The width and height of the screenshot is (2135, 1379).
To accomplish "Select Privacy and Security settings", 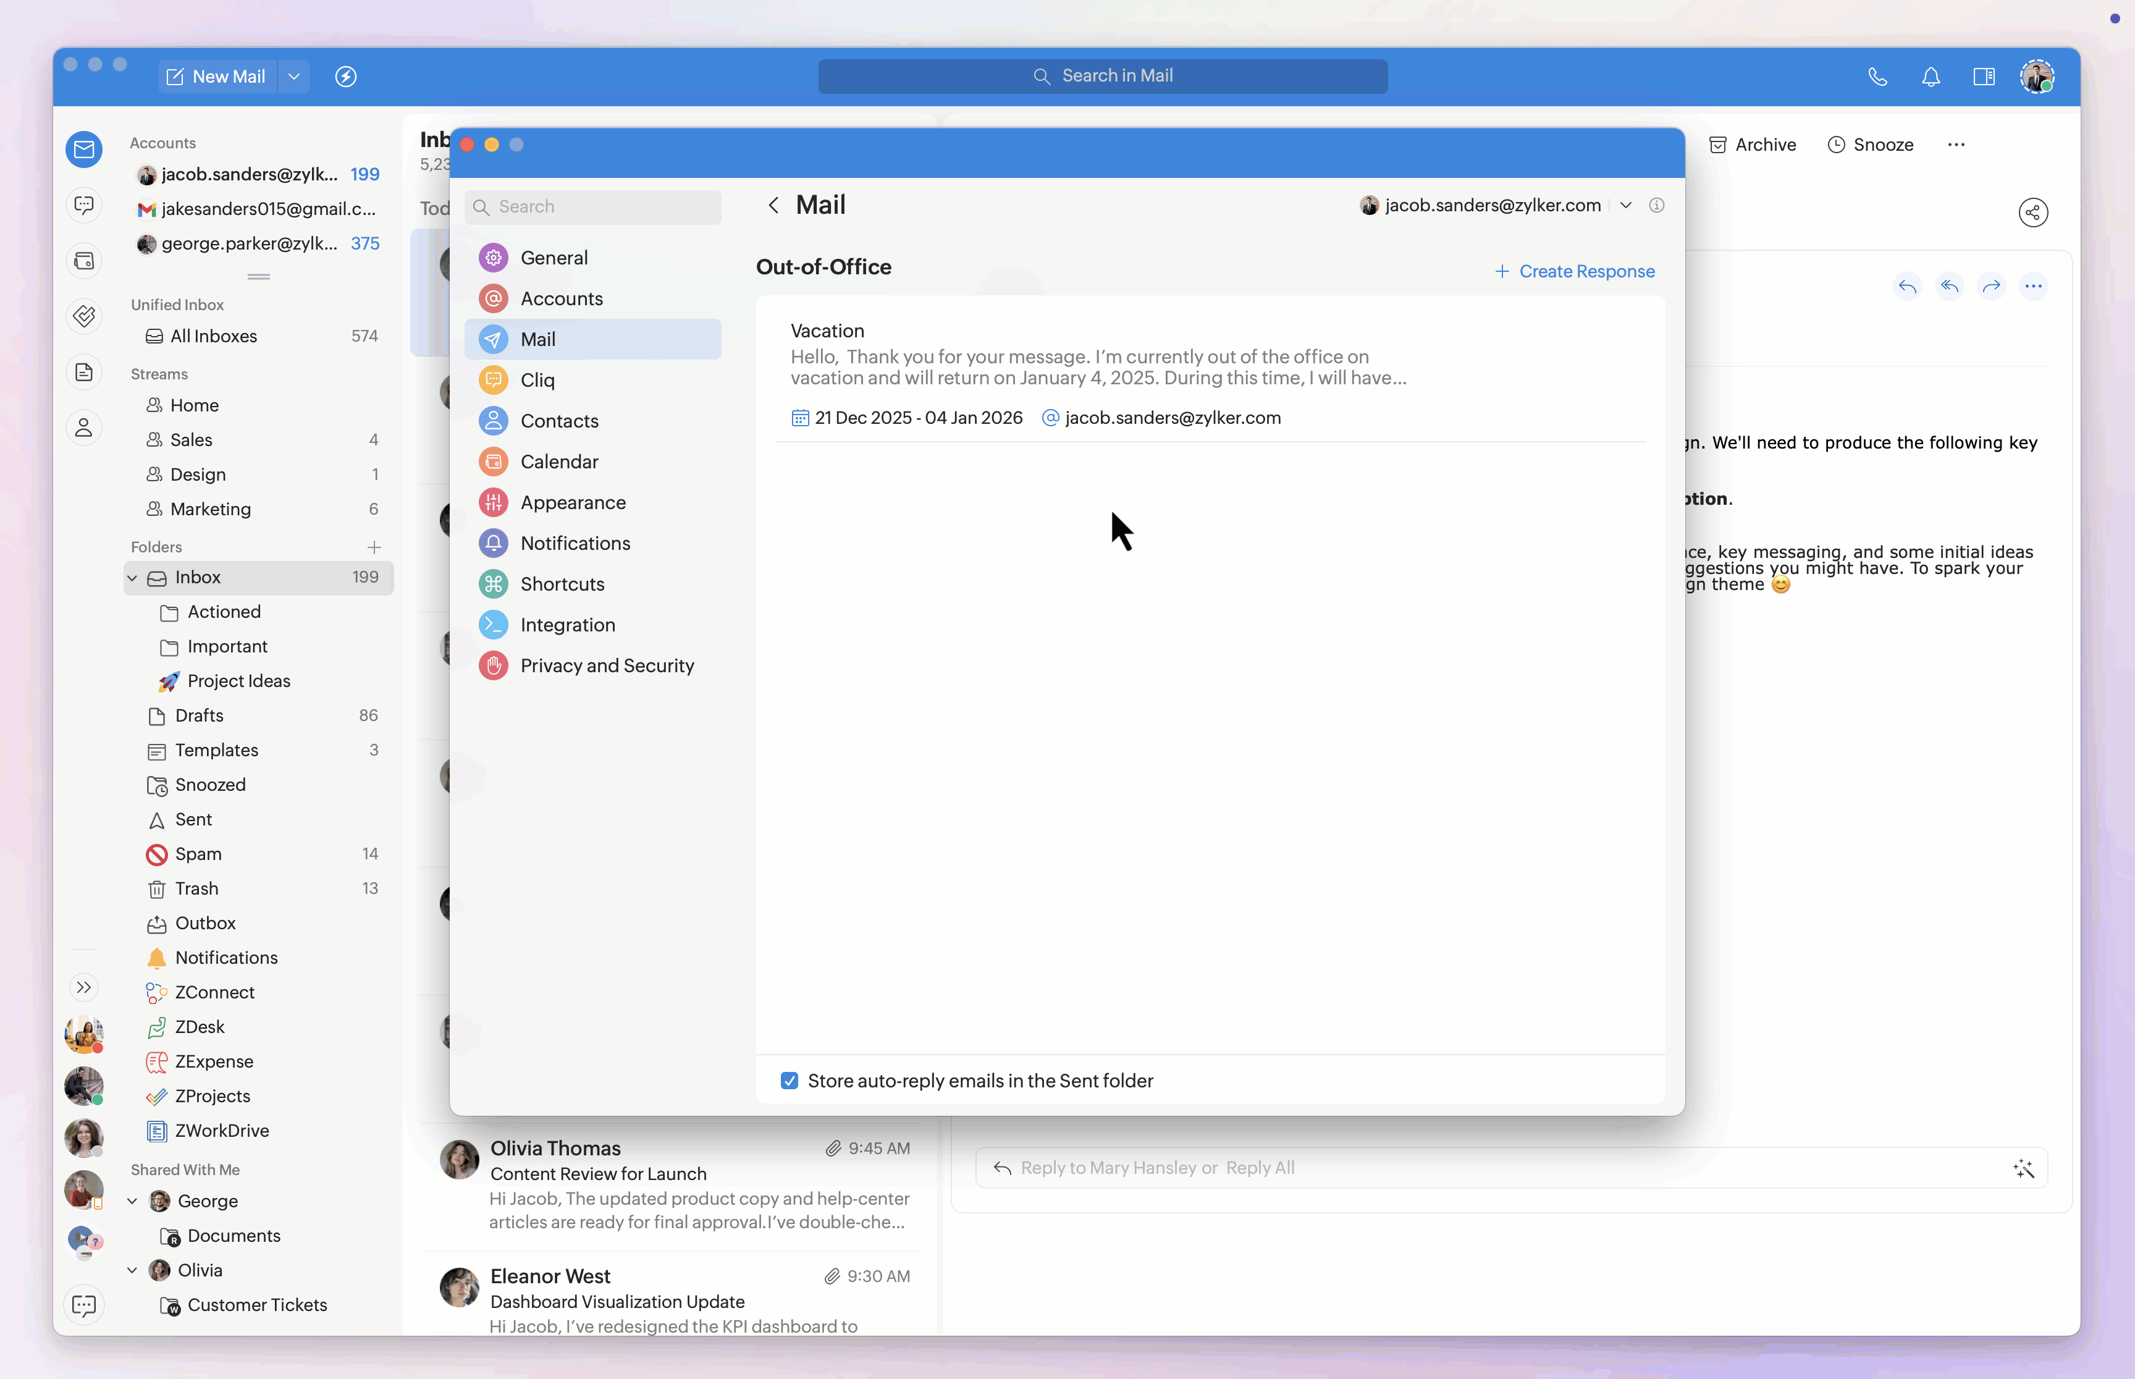I will tap(607, 666).
